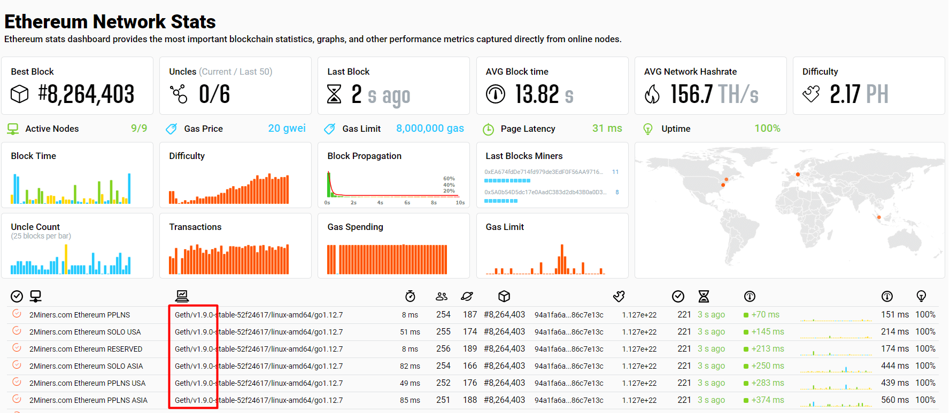Viewport: 950px width, 413px height.
Task: Click the cube block number header icon
Action: 504,296
